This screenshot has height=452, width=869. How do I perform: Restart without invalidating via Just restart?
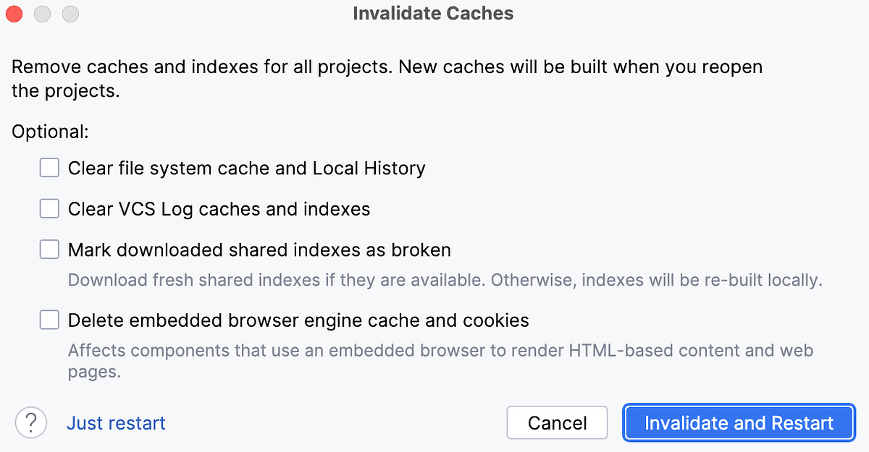(116, 422)
